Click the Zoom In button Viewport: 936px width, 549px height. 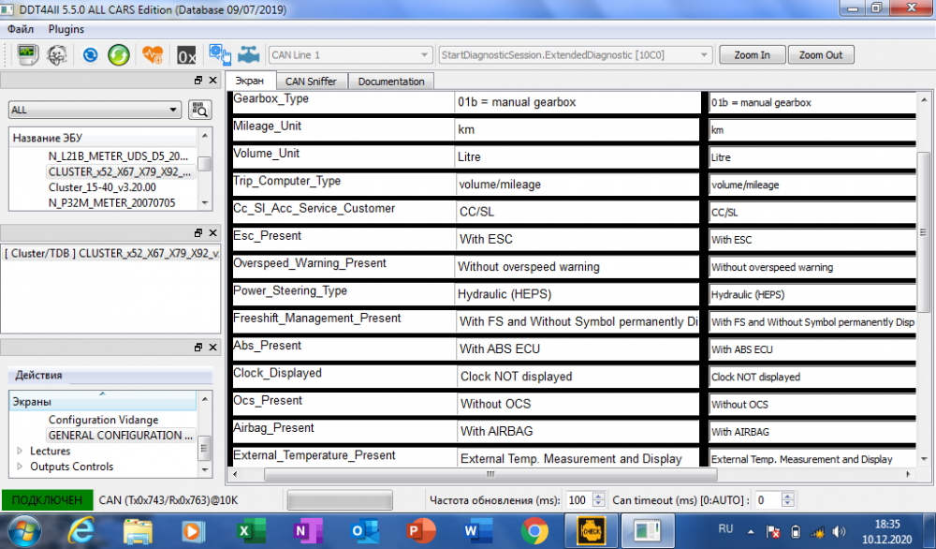(x=753, y=55)
